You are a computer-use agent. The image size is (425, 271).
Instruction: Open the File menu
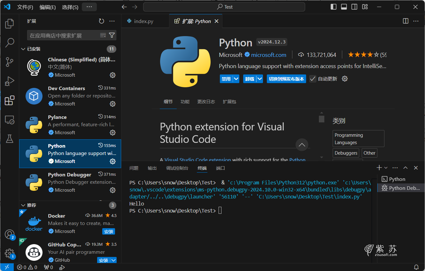coord(25,7)
